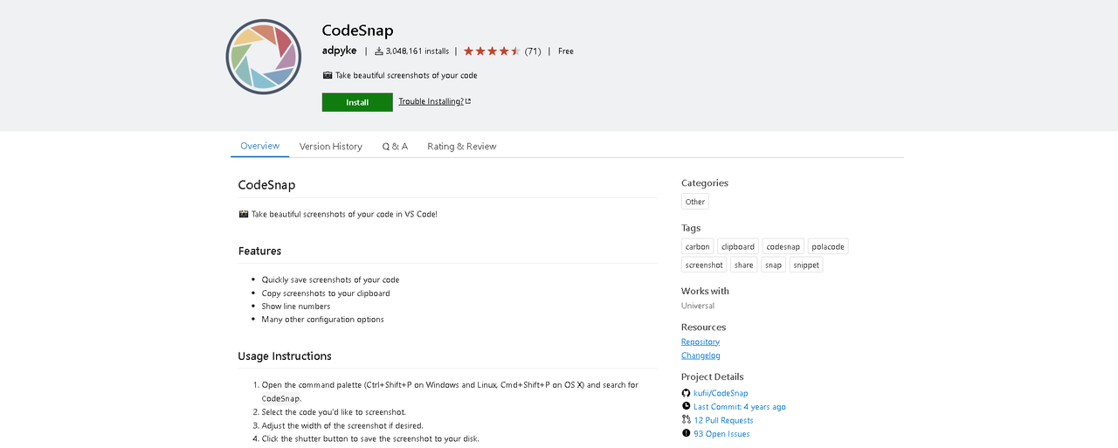Click the GitHub icon beside kufii/CodeSnap

(686, 393)
